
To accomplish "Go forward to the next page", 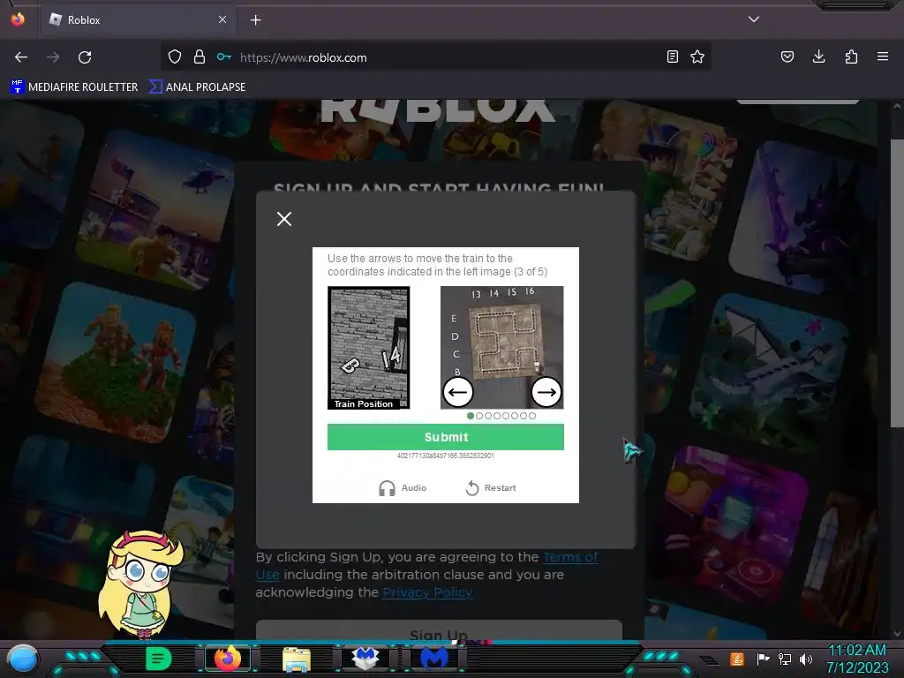I will point(53,57).
